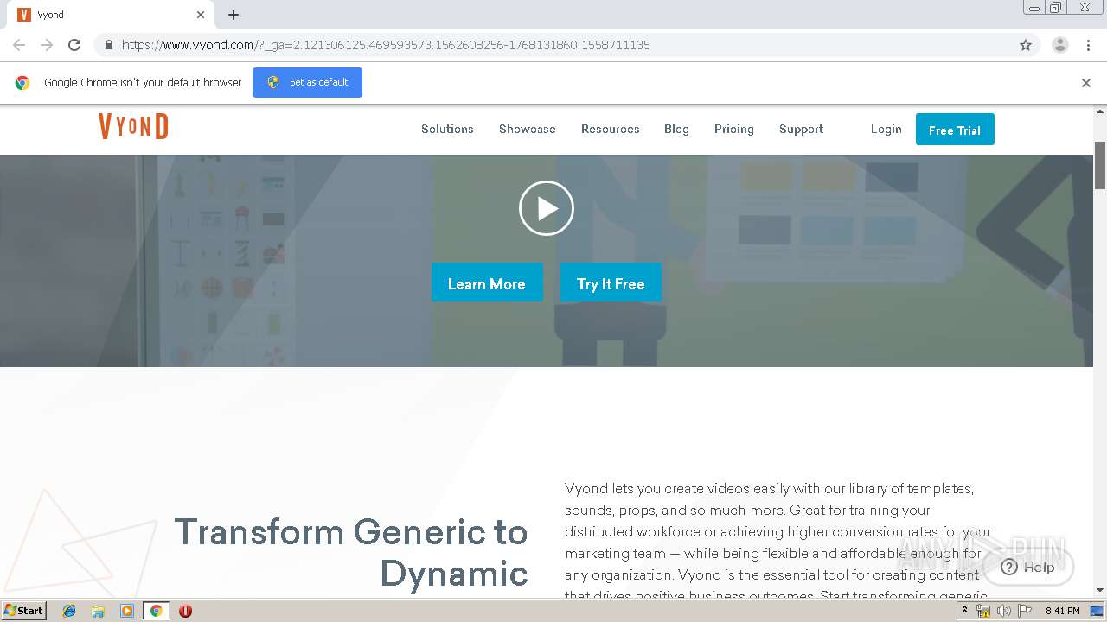The image size is (1107, 622).
Task: Click the network tray icon
Action: tap(983, 611)
